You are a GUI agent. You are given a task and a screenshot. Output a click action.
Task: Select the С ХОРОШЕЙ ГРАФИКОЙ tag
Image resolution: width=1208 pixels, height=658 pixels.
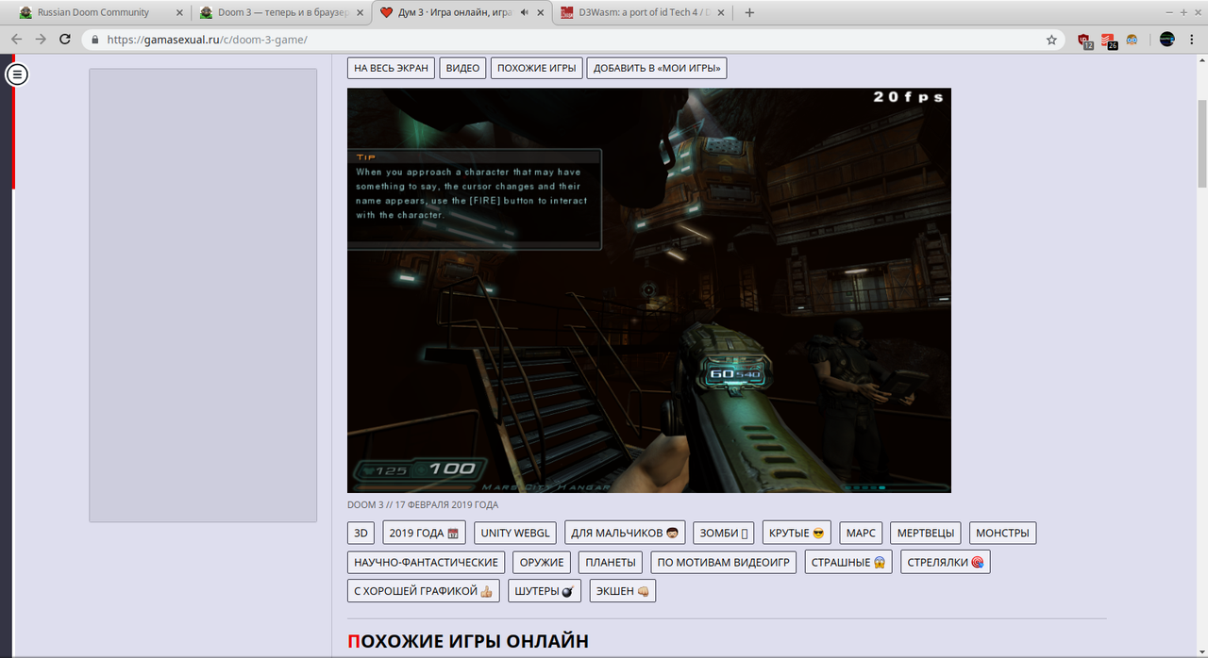tap(424, 591)
